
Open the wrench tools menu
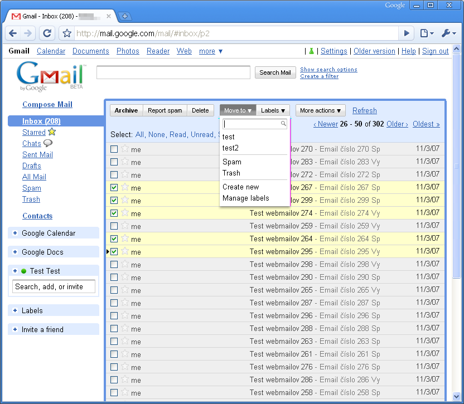click(x=448, y=33)
